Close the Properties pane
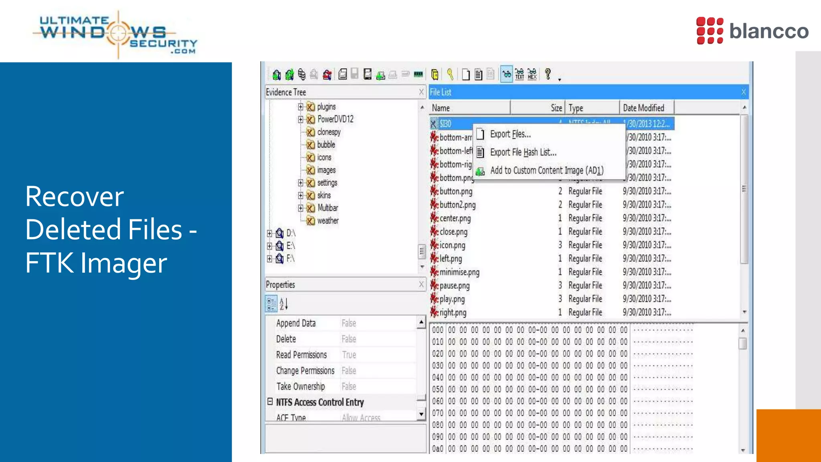This screenshot has height=462, width=821. click(x=421, y=284)
